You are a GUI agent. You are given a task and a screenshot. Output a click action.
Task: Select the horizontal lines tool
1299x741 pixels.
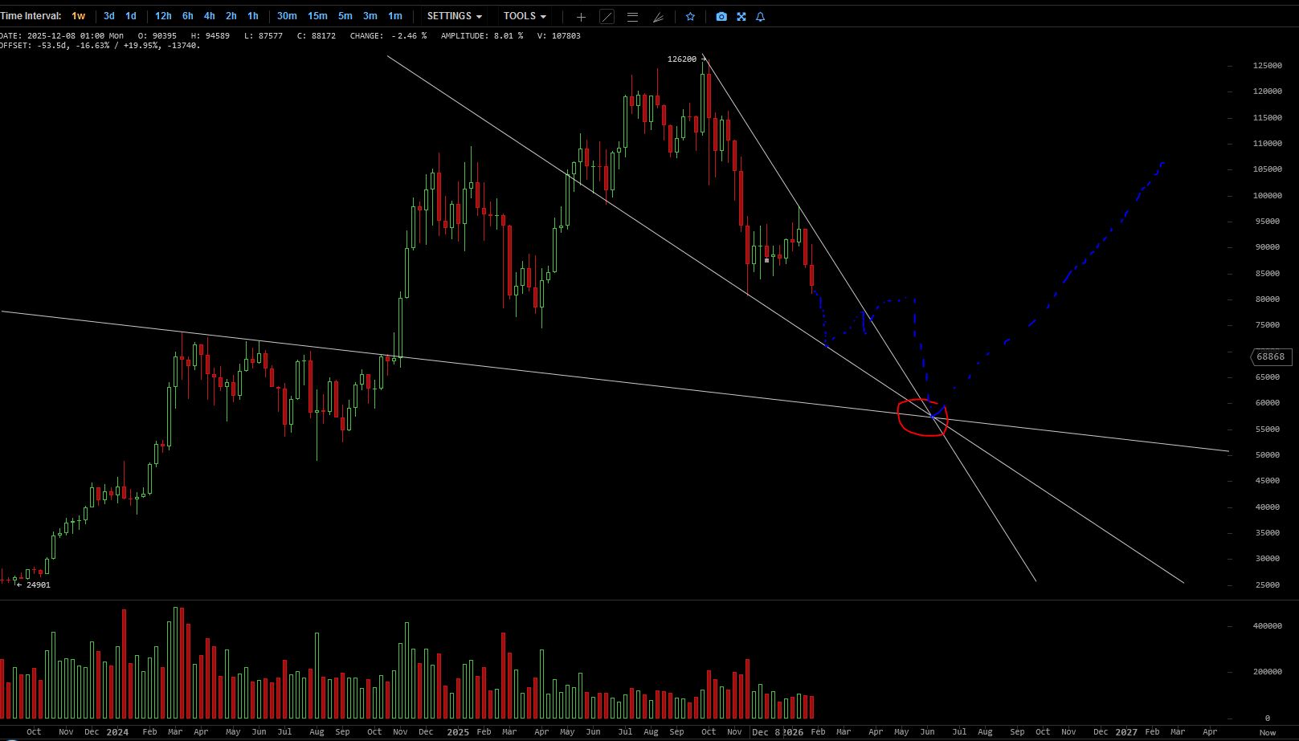(x=632, y=17)
